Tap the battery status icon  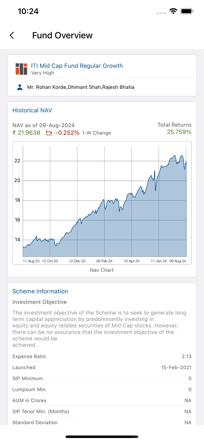pos(187,11)
